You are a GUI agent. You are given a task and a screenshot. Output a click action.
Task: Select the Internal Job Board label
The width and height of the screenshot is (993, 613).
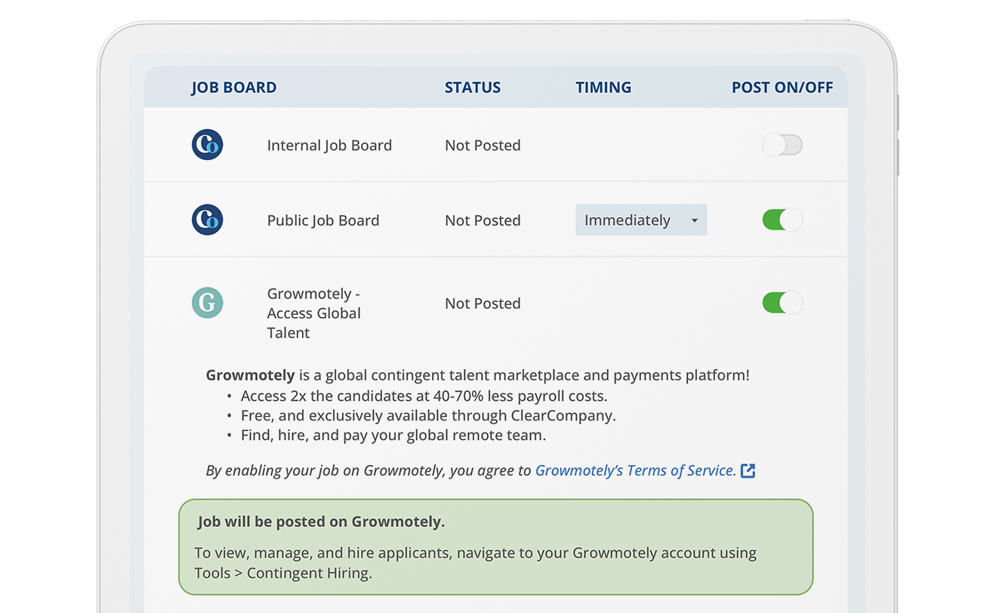(329, 145)
